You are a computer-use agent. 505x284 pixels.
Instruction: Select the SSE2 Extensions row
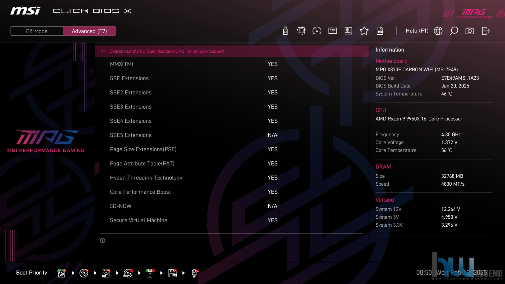232,93
